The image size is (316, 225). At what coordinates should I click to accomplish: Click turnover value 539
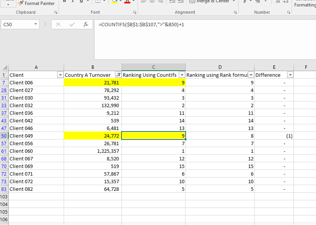coord(93,121)
